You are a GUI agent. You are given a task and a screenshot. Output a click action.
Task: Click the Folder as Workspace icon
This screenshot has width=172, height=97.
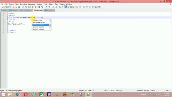tap(77, 7)
